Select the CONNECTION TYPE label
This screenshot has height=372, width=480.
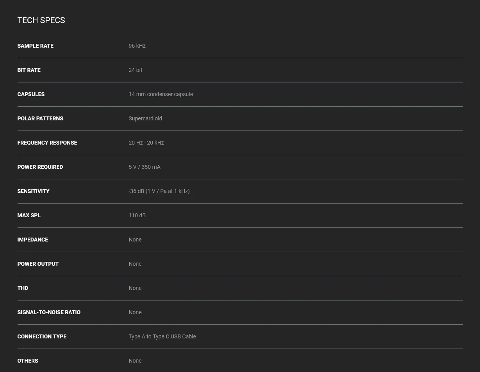42,336
